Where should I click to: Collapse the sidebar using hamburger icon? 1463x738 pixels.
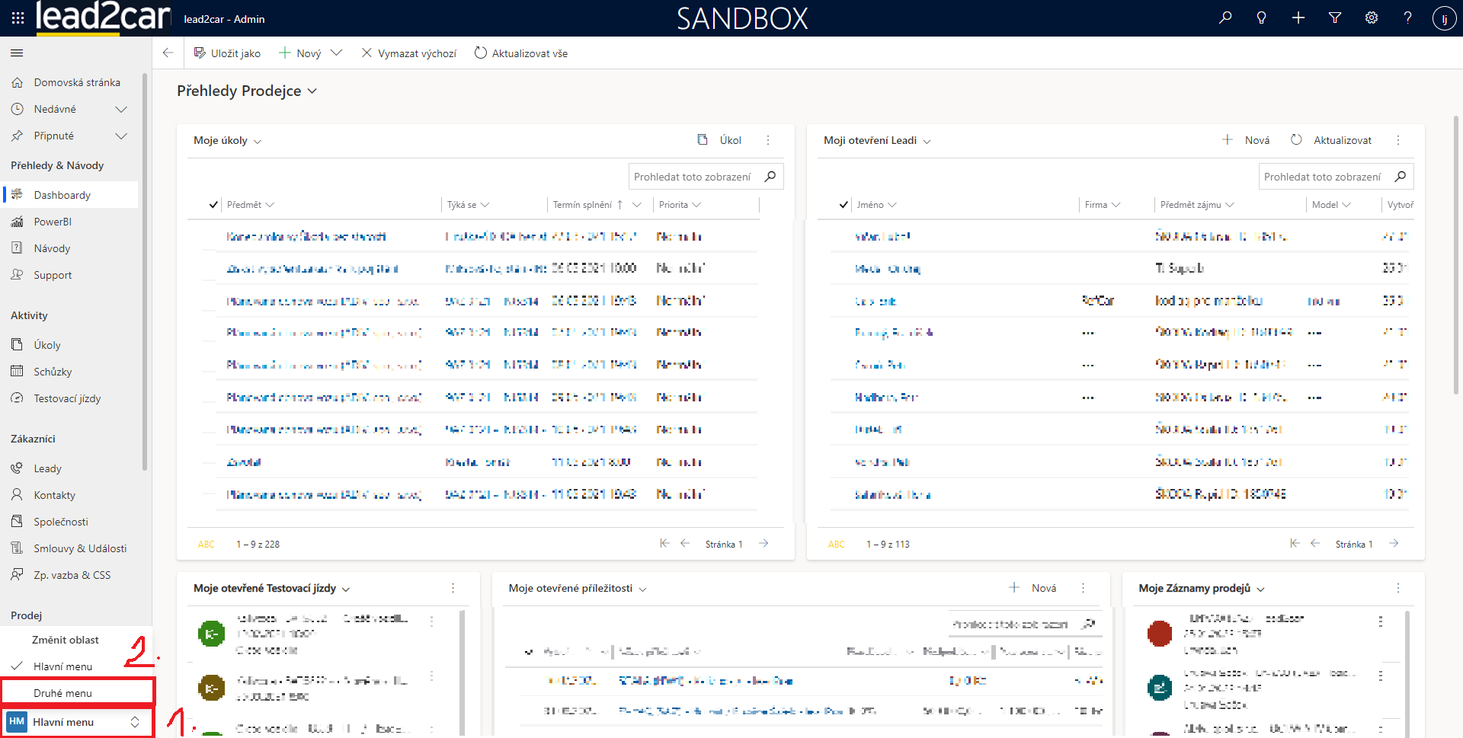17,53
